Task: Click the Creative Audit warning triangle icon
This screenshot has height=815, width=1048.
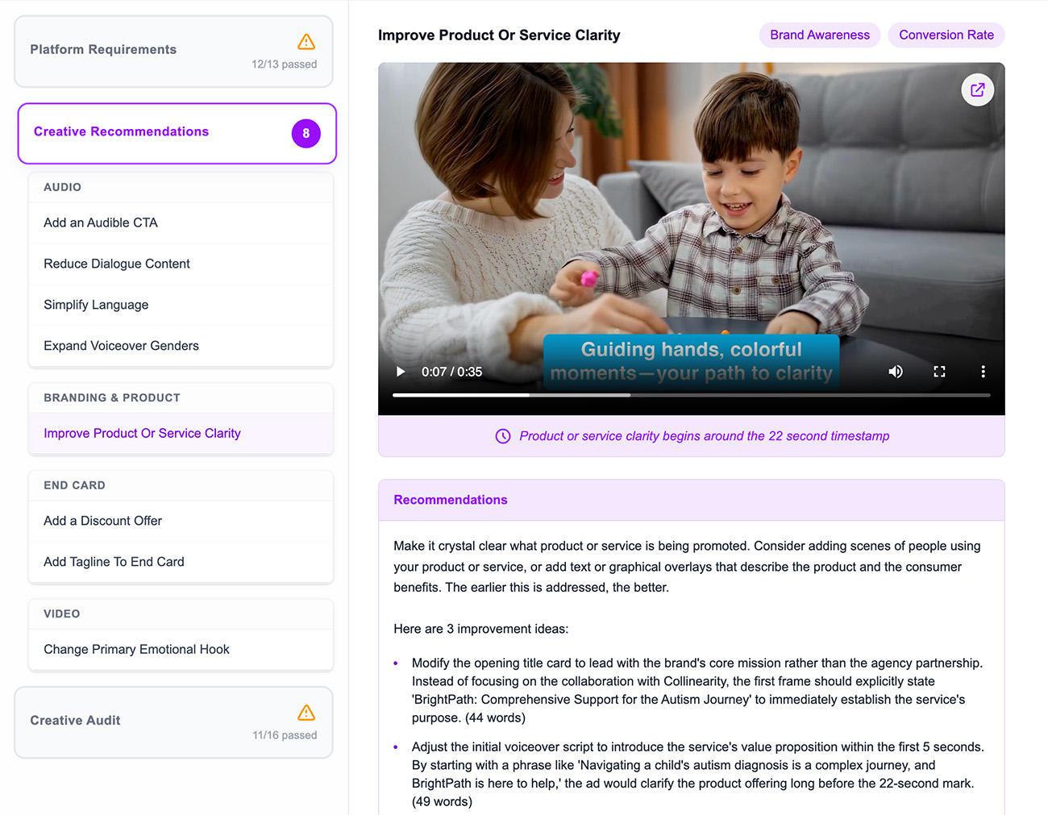Action: [306, 713]
